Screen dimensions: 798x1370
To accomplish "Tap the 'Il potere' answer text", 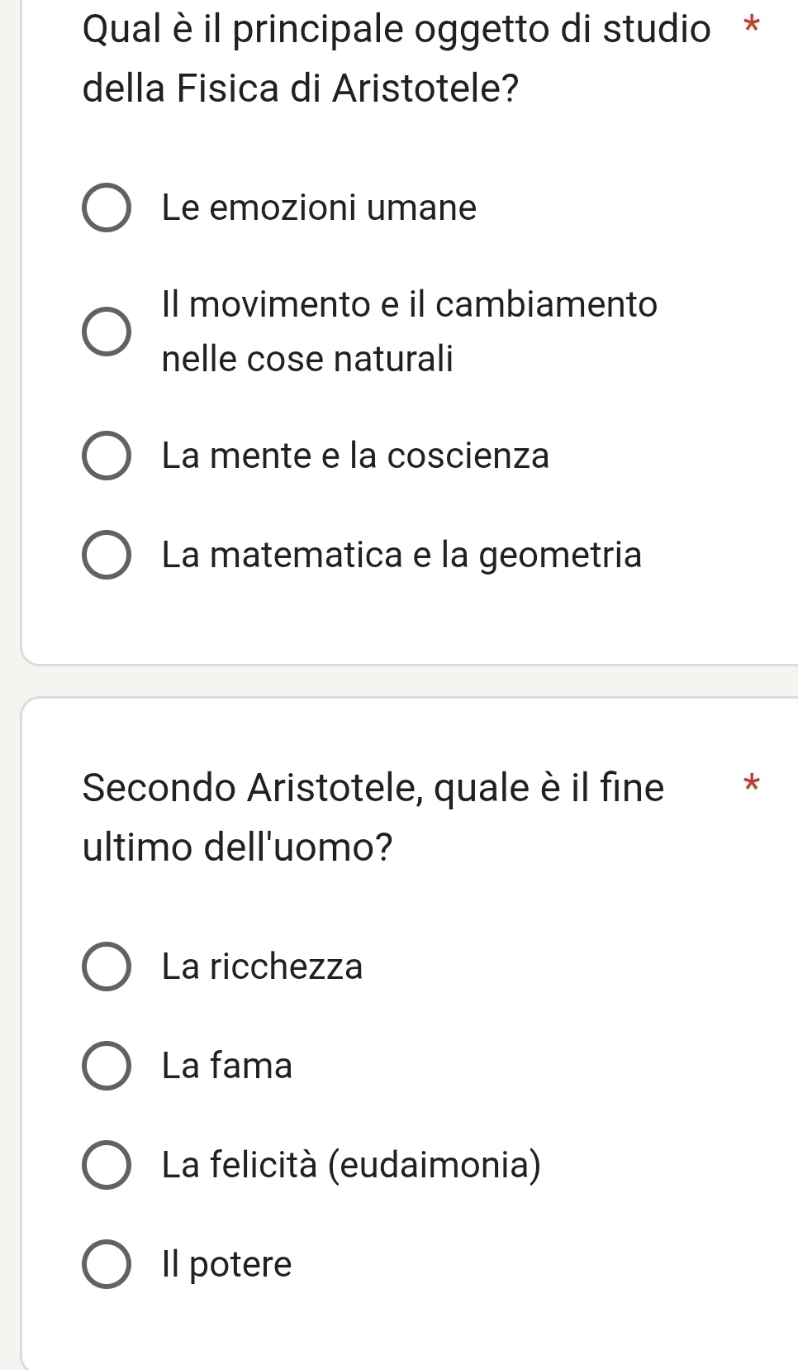I will click(227, 1264).
